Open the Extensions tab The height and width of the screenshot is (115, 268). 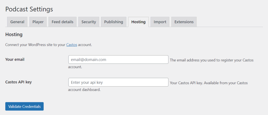pos(184,22)
